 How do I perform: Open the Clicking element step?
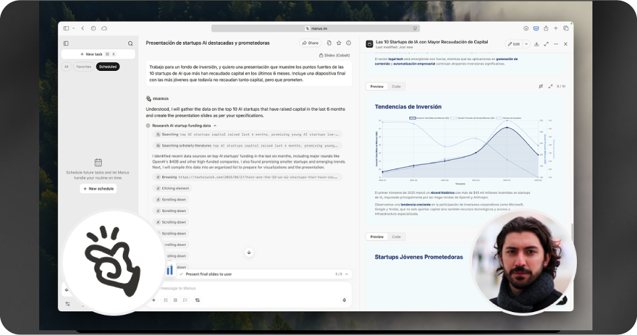pyautogui.click(x=172, y=188)
